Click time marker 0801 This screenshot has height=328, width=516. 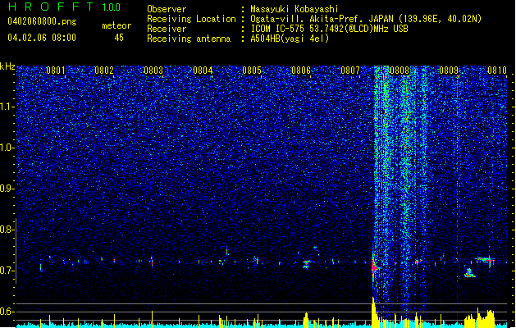click(56, 71)
